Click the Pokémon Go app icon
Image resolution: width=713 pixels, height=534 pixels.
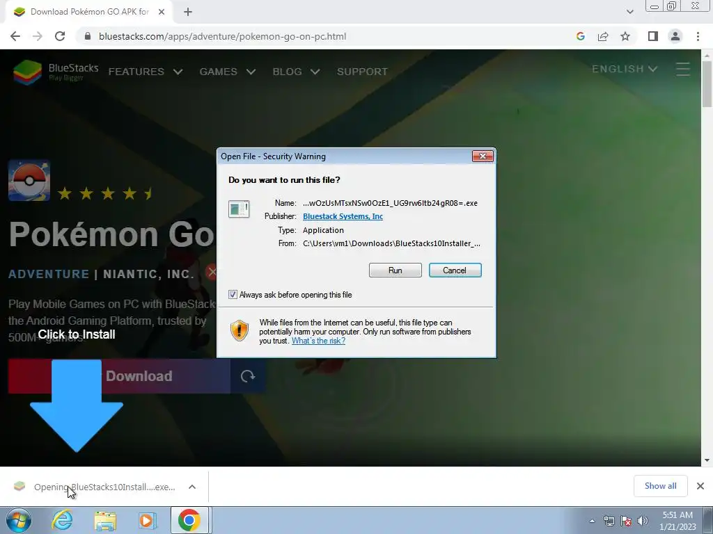point(29,180)
